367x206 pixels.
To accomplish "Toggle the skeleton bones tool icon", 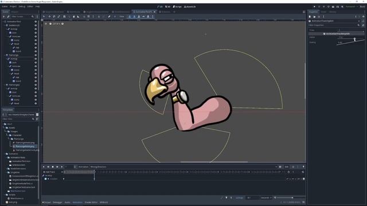I will click(x=109, y=17).
